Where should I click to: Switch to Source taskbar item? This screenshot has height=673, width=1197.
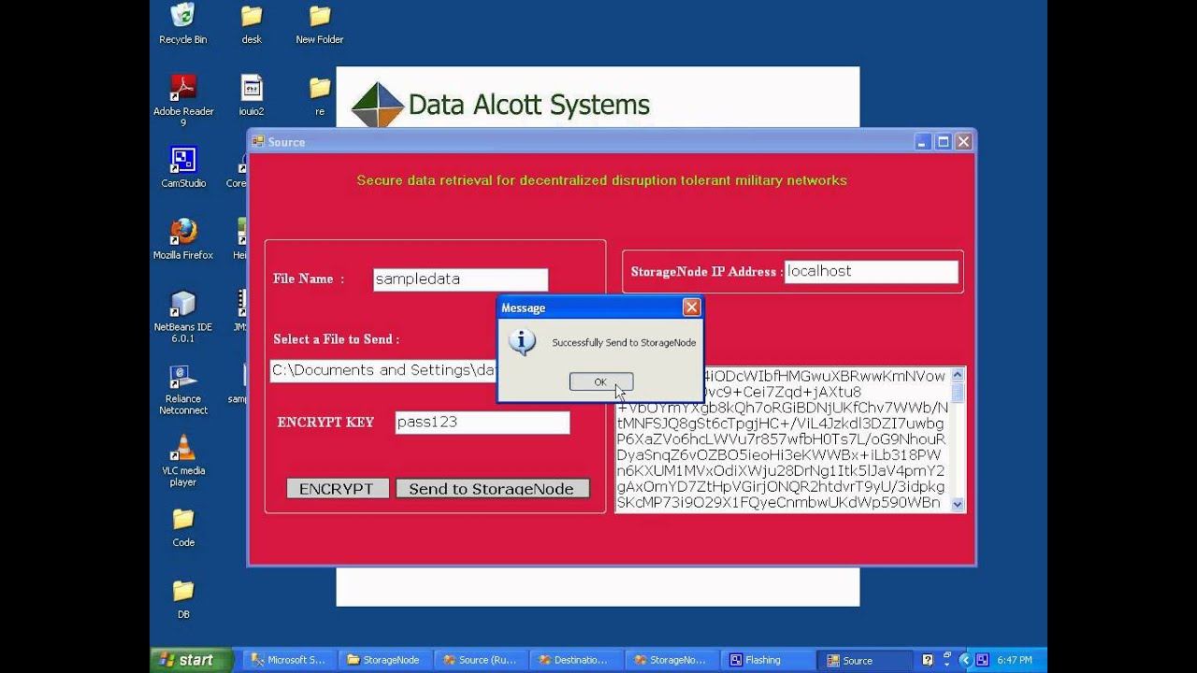862,660
